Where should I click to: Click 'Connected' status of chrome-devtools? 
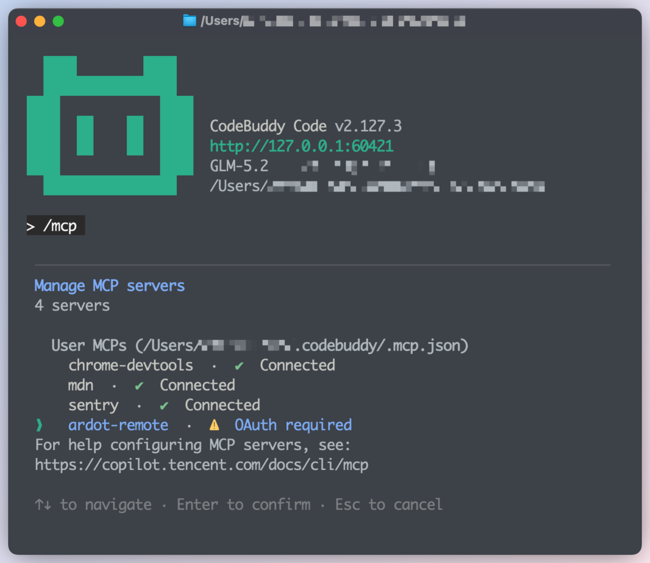(297, 366)
